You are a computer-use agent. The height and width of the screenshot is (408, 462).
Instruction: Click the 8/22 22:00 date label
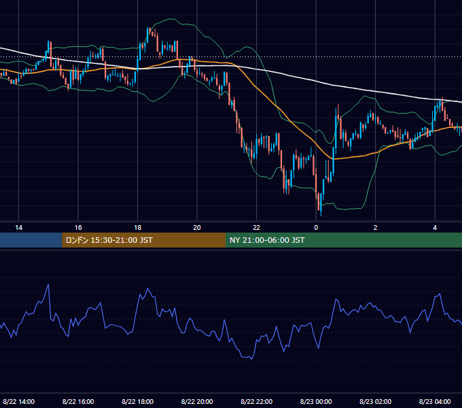256,401
